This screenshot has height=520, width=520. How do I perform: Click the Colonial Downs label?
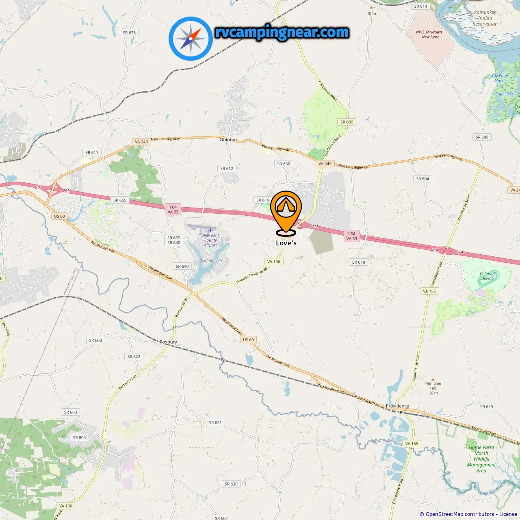coord(487,276)
